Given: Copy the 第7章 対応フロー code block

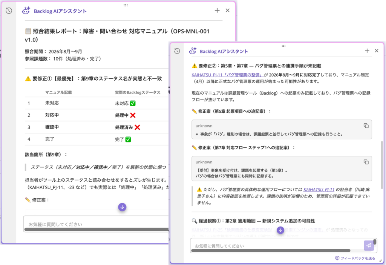Looking at the screenshot, I should pyautogui.click(x=366, y=162).
